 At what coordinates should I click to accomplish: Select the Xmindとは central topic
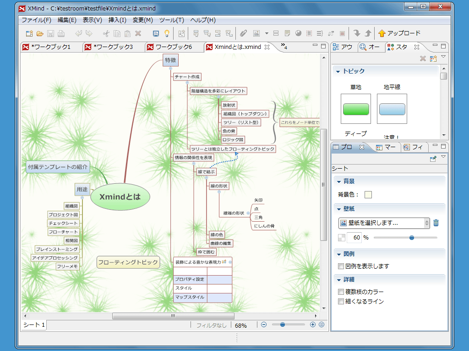tap(120, 197)
